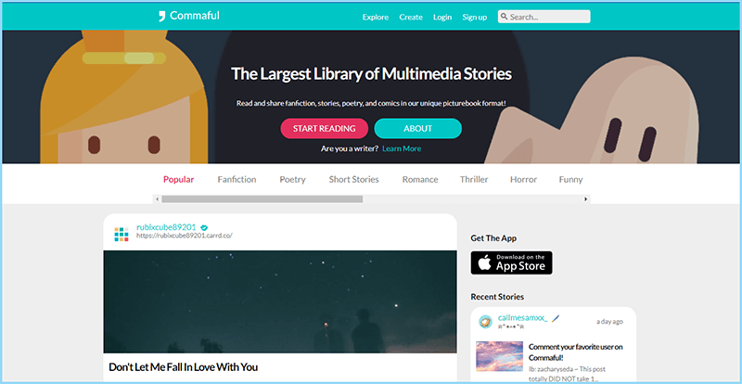Viewport: 742px width, 384px height.
Task: Click the verified badge beside rubixcube89201
Action: [204, 227]
